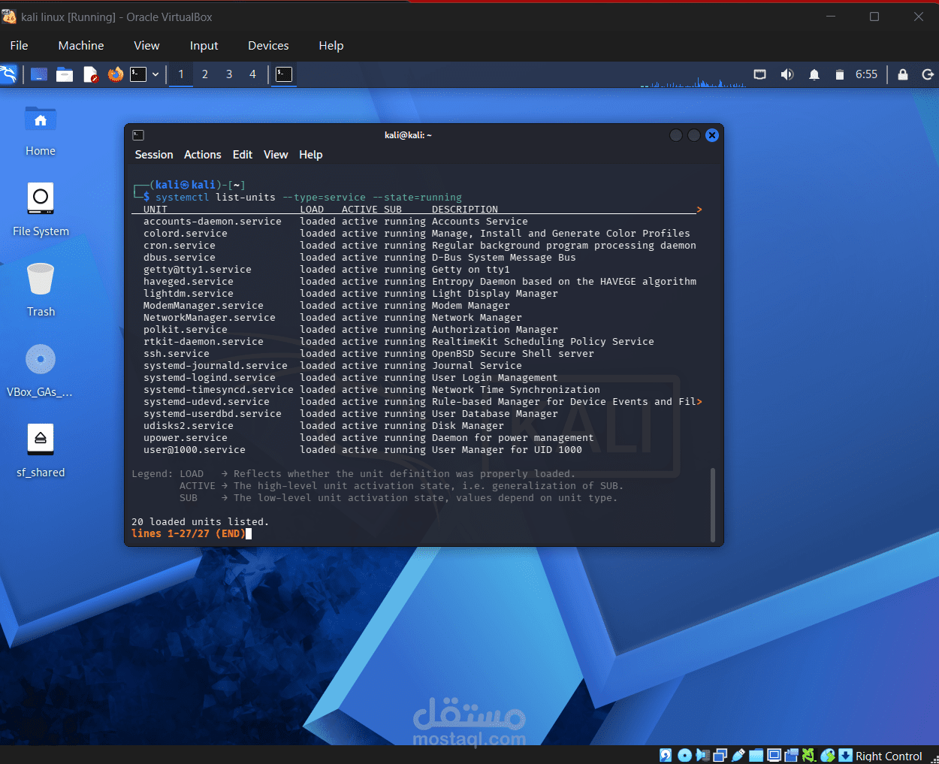Image resolution: width=939 pixels, height=764 pixels.
Task: Open the Home desktop folder icon
Action: pos(41,131)
